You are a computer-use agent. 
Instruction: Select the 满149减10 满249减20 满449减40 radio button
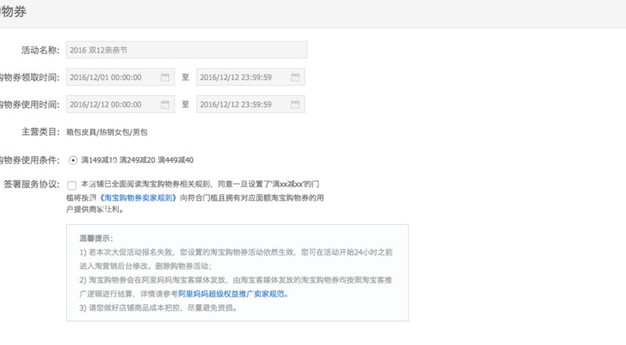coord(73,160)
